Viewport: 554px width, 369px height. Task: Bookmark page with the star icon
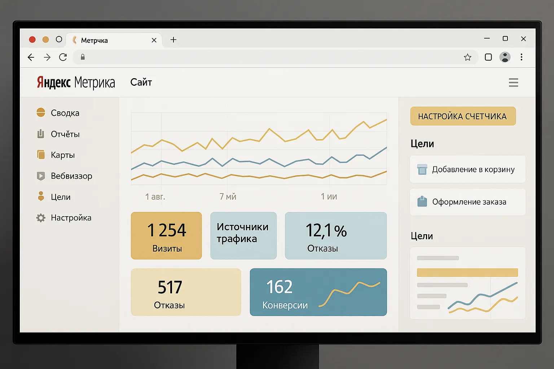(467, 57)
